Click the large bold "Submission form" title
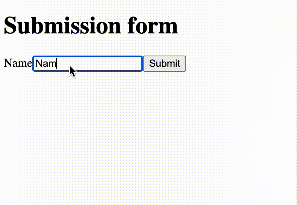The width and height of the screenshot is (297, 205). click(x=91, y=26)
